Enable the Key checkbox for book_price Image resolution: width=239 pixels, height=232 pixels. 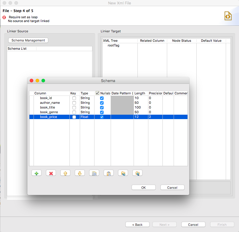(x=74, y=117)
